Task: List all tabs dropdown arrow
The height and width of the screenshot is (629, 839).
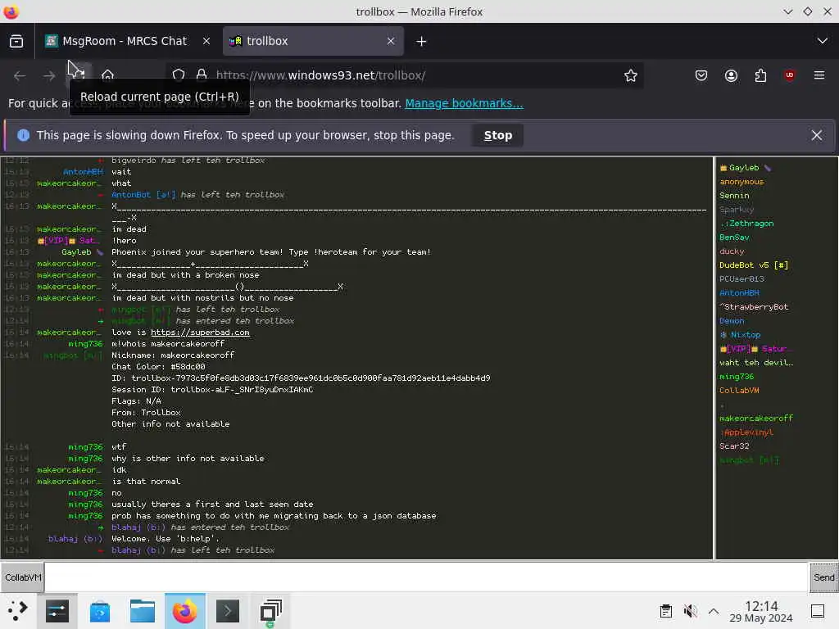Action: pos(822,41)
